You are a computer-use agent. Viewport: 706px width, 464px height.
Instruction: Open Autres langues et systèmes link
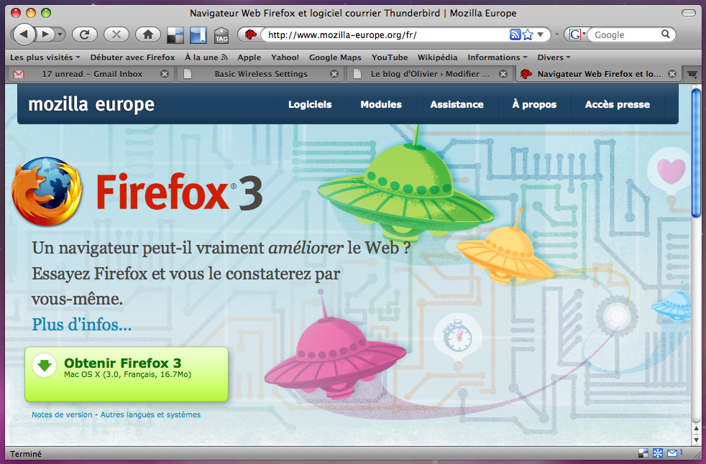pos(150,414)
